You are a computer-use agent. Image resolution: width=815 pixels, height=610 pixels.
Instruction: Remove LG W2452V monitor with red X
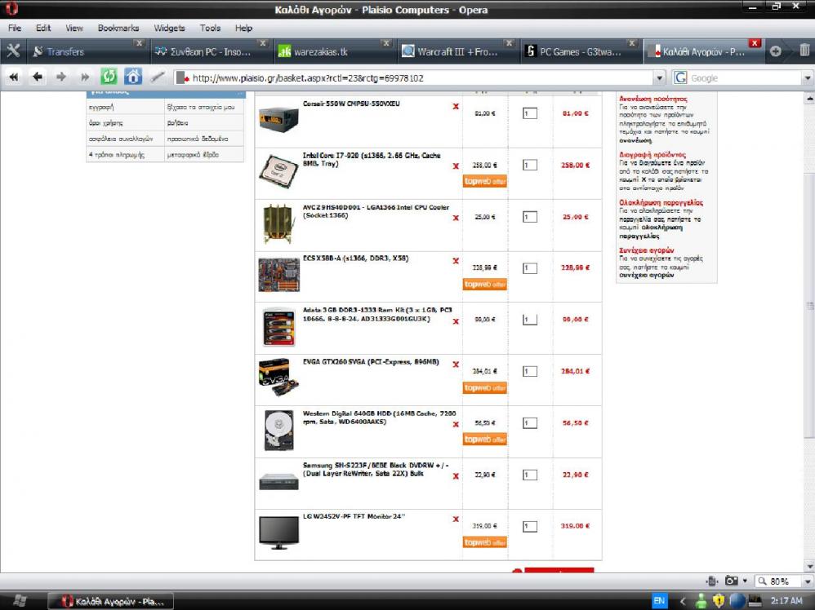(456, 519)
